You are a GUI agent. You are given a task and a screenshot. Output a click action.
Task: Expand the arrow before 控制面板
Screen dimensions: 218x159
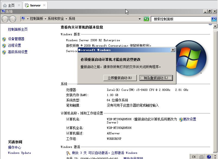pyautogui.click(x=28, y=19)
